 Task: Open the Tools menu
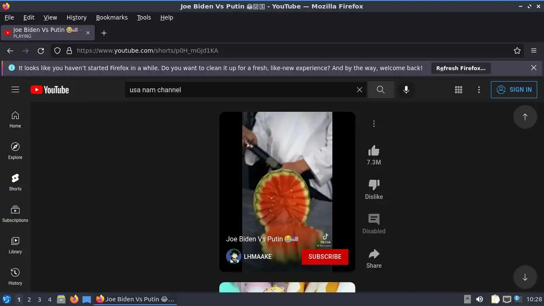click(144, 17)
